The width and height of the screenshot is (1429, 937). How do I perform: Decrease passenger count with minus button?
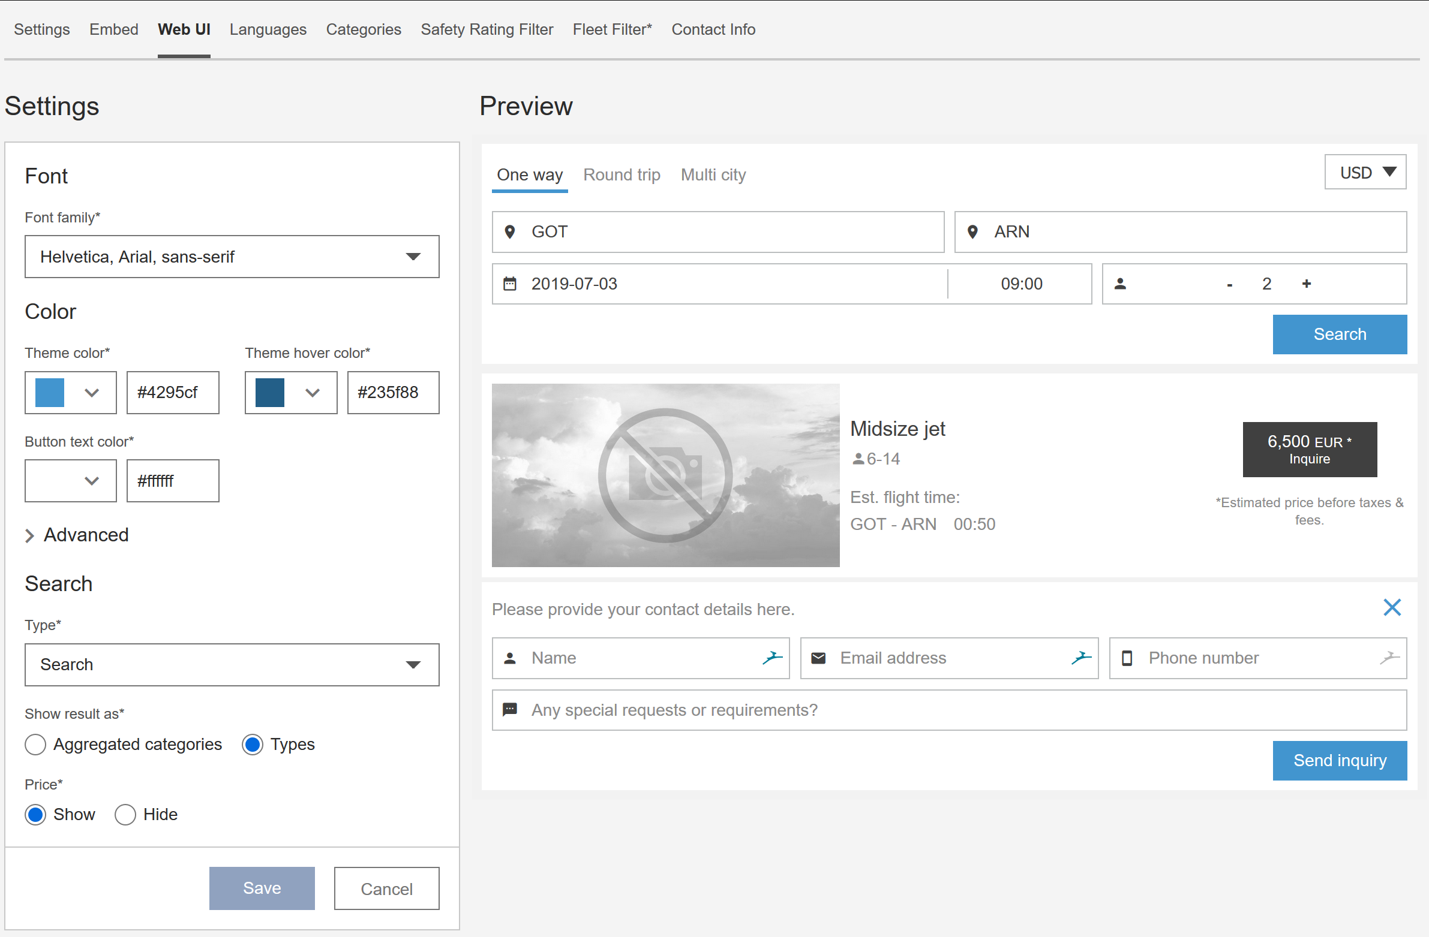1230,284
